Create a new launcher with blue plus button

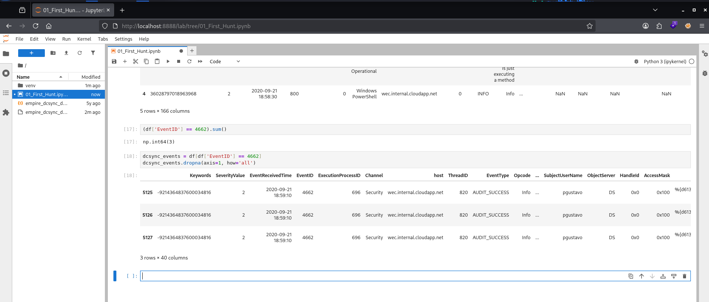click(32, 53)
